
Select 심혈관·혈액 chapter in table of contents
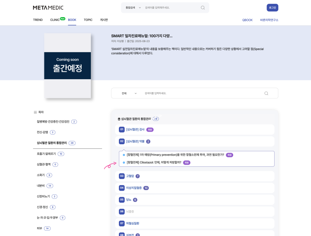coord(44,164)
